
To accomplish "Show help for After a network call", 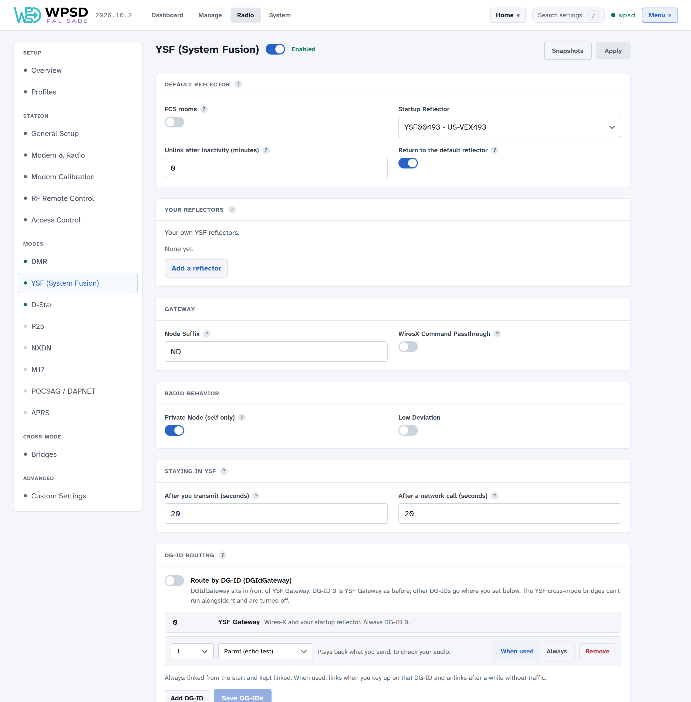I will [x=494, y=495].
